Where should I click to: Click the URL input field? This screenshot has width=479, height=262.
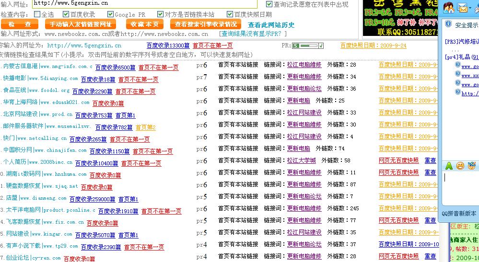(x=145, y=4)
